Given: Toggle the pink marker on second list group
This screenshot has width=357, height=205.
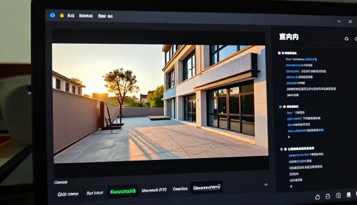Looking at the screenshot, I should tap(284, 106).
